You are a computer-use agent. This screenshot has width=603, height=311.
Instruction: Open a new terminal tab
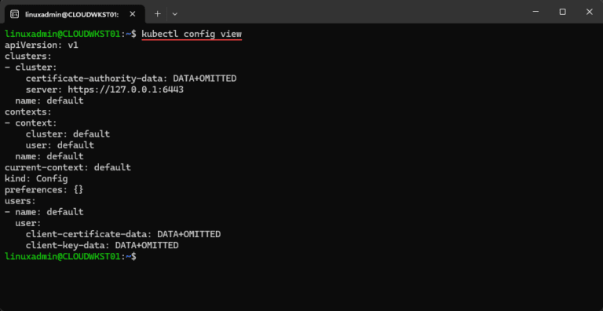[157, 14]
